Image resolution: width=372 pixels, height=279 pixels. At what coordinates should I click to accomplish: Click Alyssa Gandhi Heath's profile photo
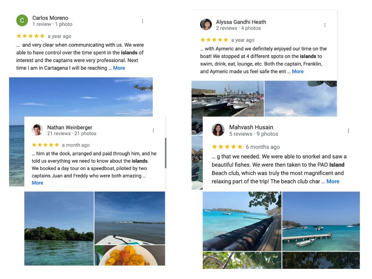pyautogui.click(x=206, y=24)
